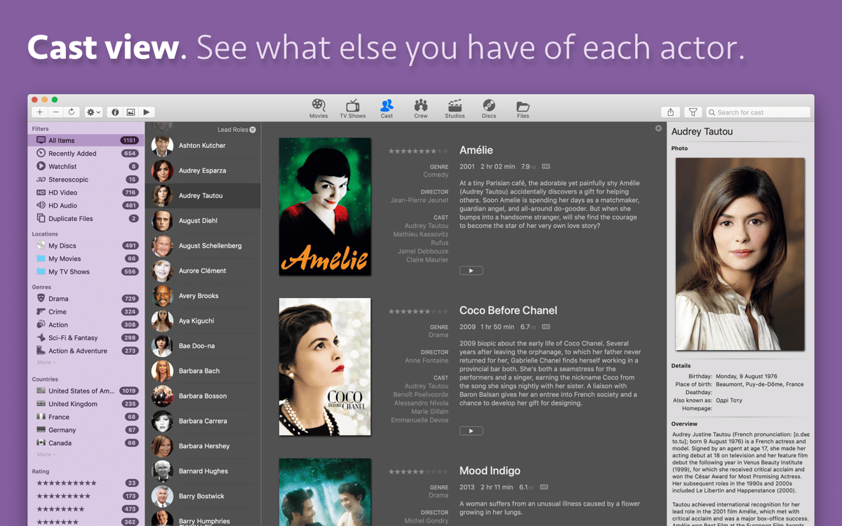Screen dimensions: 842x526
Task: Open the TV Shows view
Action: 352,108
